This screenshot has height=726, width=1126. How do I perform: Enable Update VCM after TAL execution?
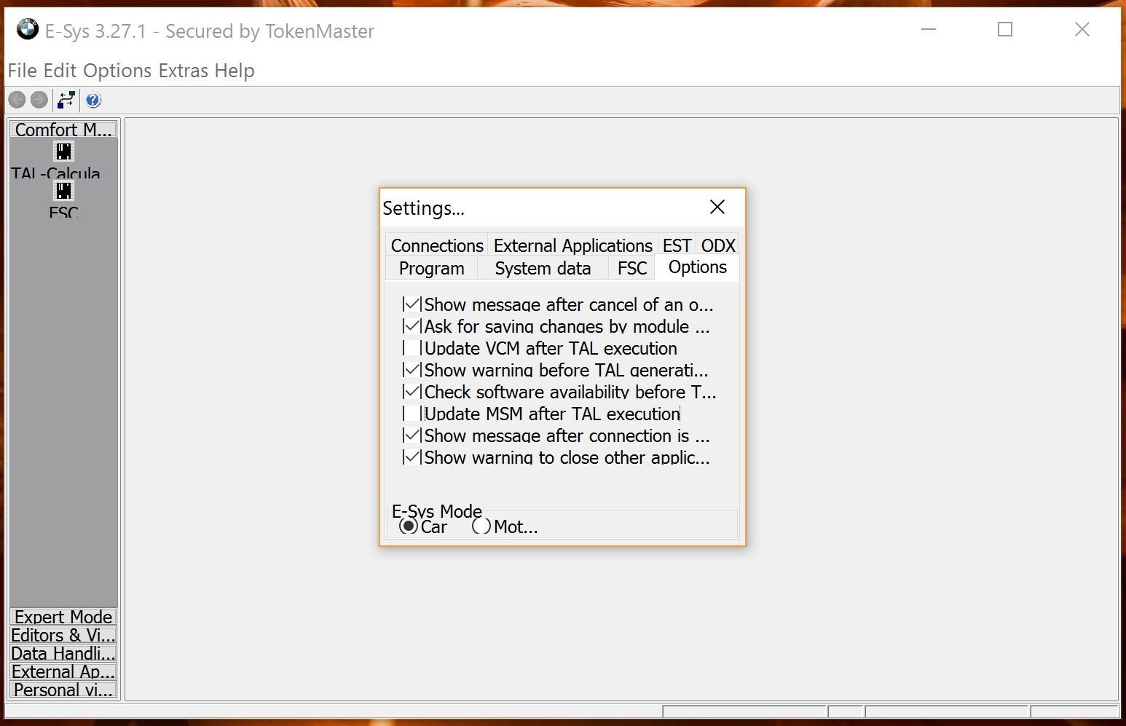click(x=412, y=348)
